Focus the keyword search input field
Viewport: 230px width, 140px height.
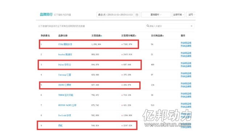pyautogui.click(x=169, y=26)
